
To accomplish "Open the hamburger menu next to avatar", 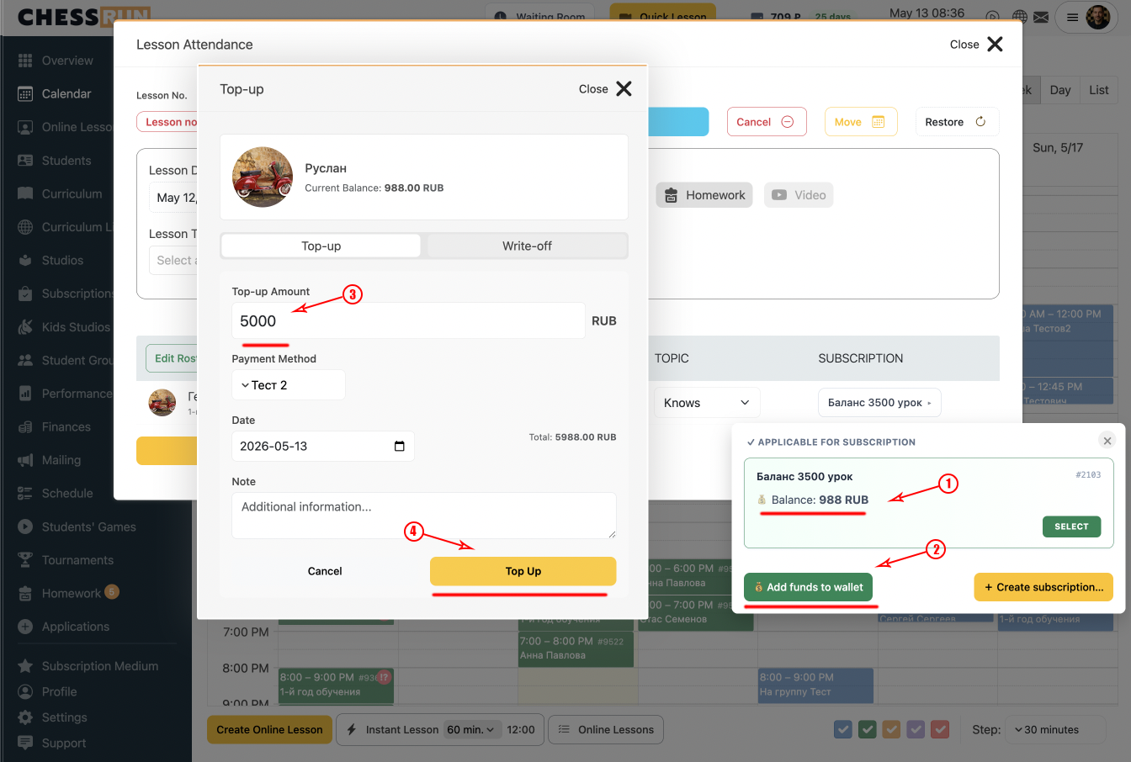I will pyautogui.click(x=1072, y=17).
